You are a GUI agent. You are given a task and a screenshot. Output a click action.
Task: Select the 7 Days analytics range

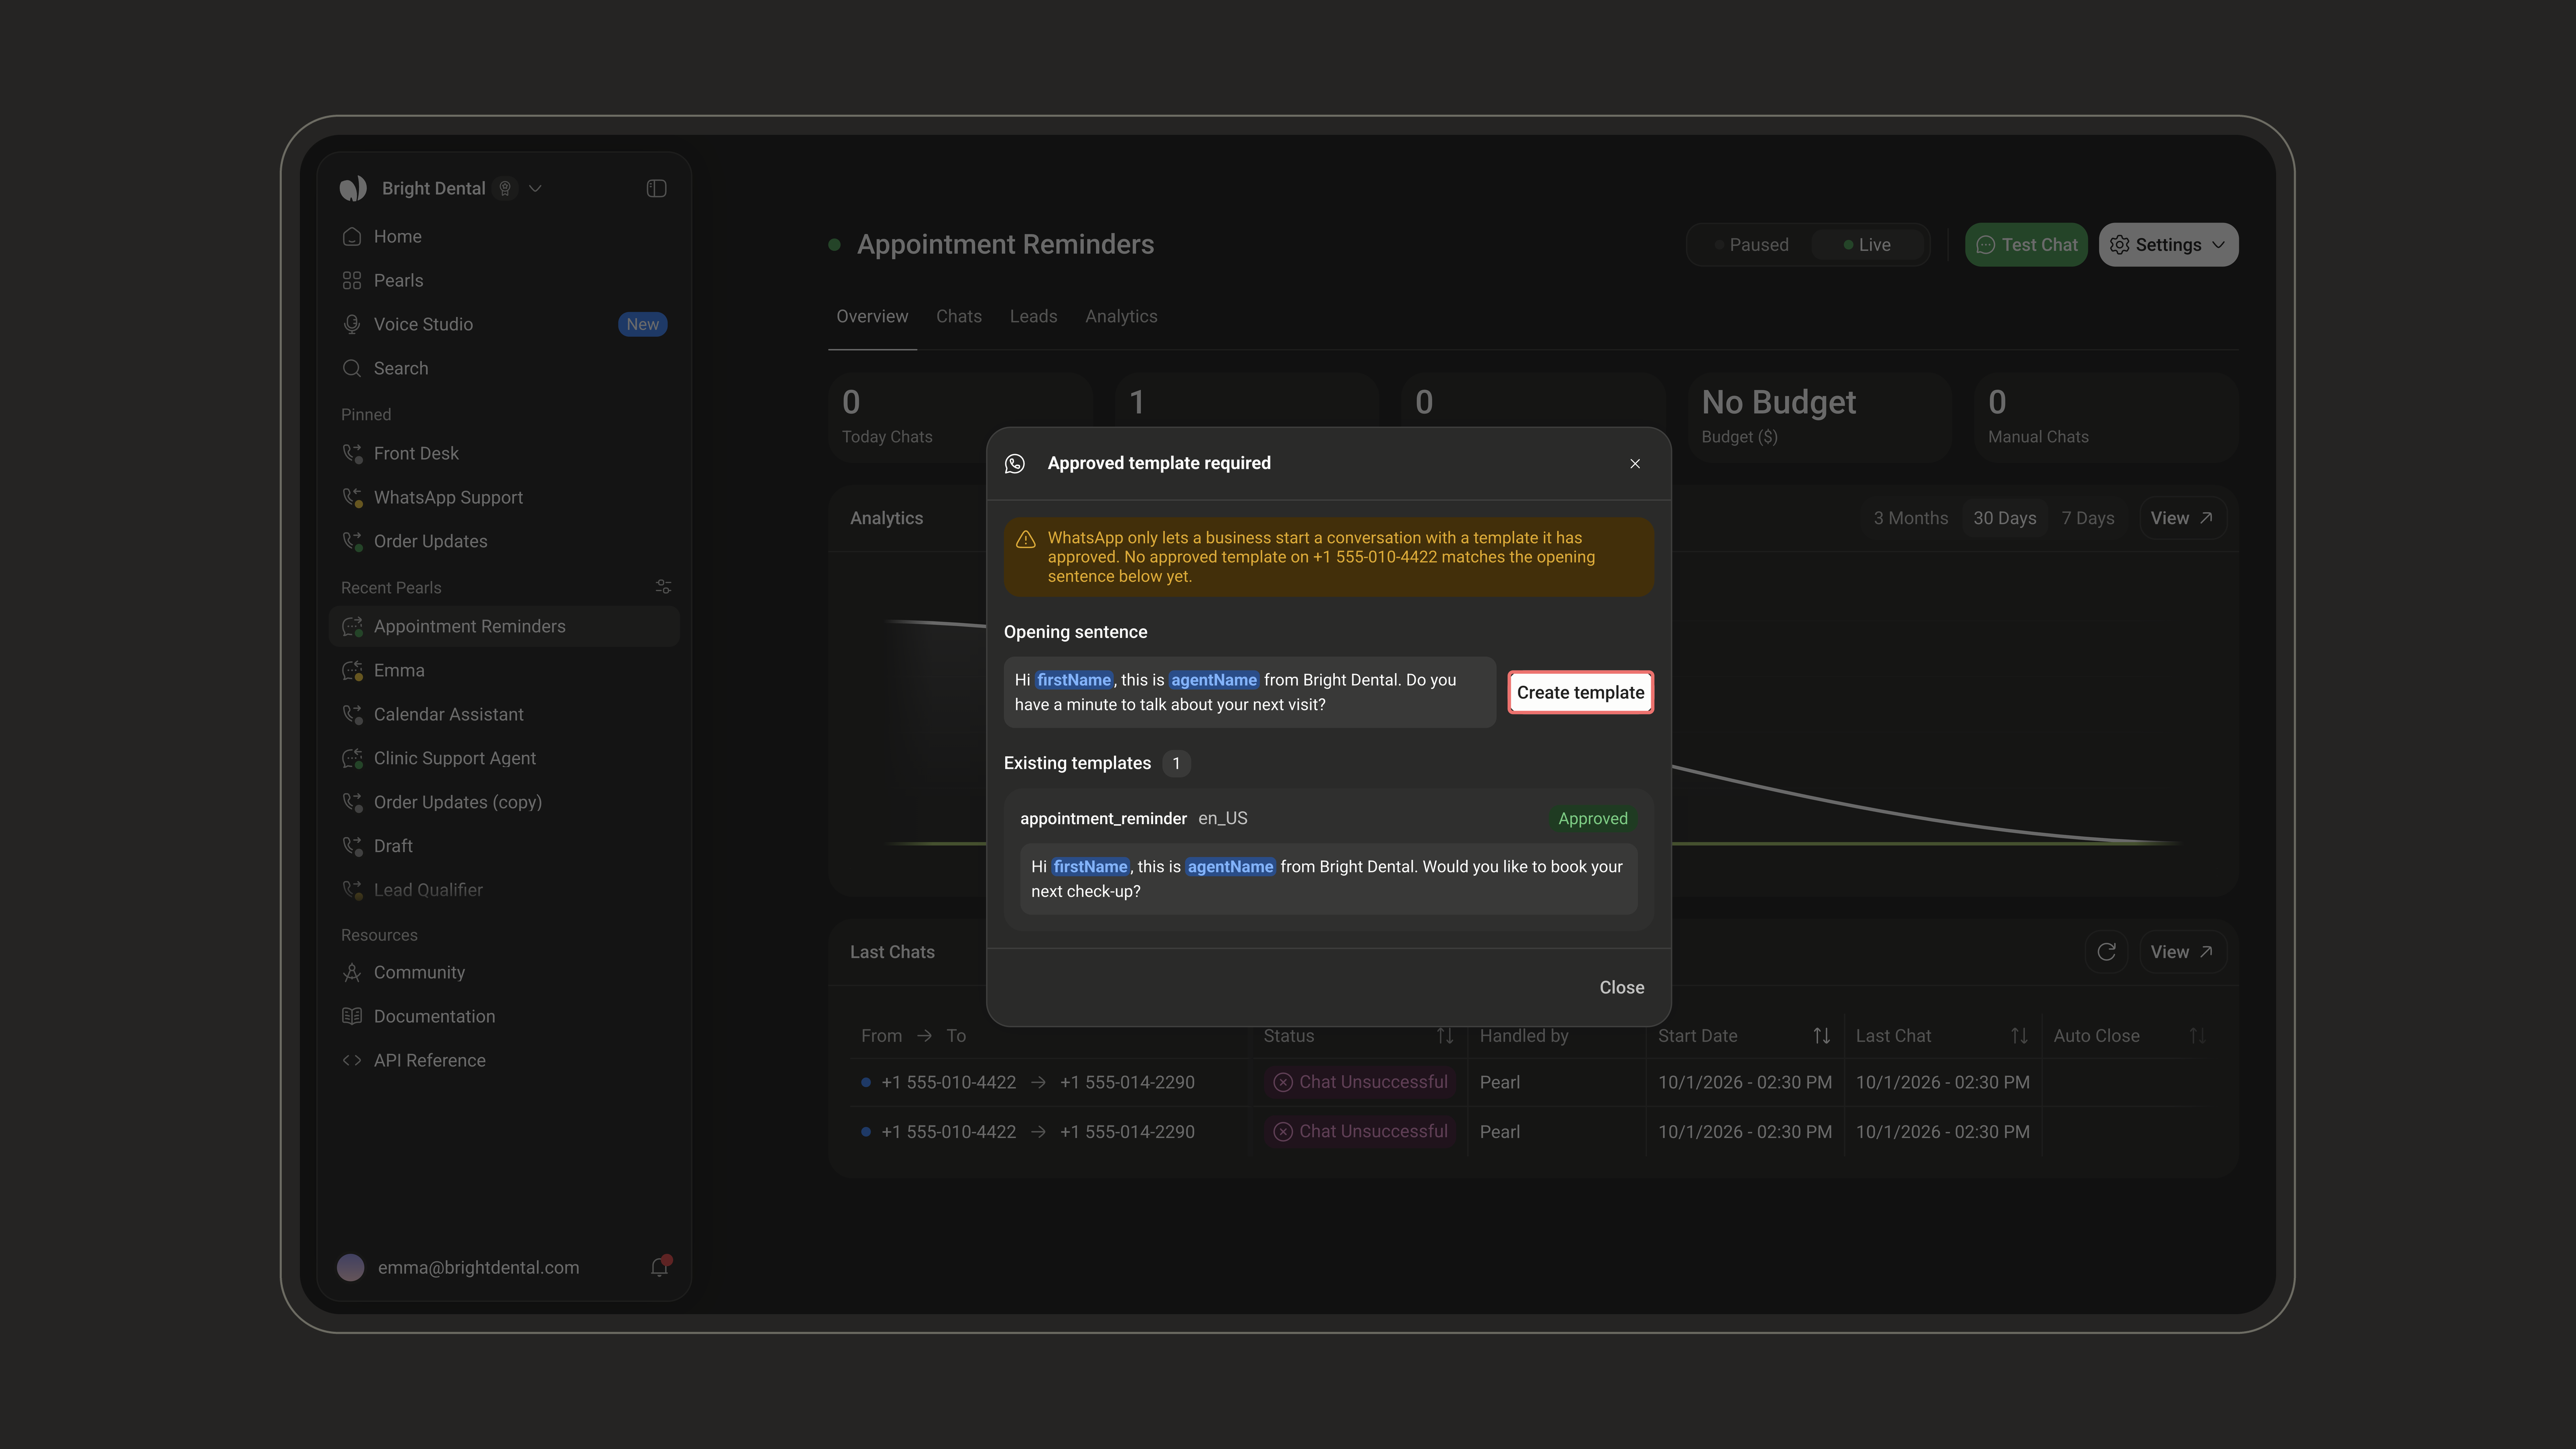(x=2087, y=518)
